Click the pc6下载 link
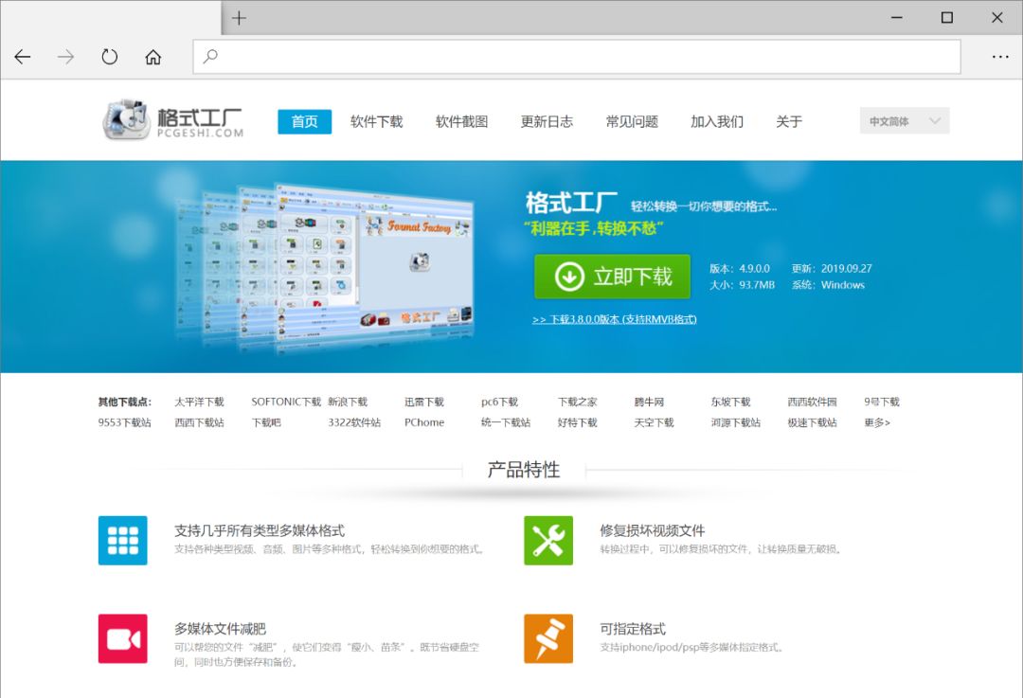 (x=500, y=402)
